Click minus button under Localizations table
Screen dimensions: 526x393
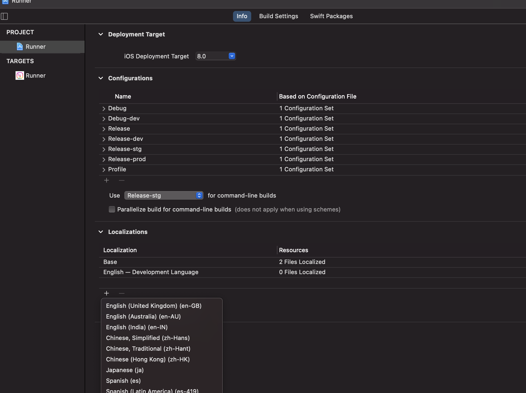tap(122, 293)
